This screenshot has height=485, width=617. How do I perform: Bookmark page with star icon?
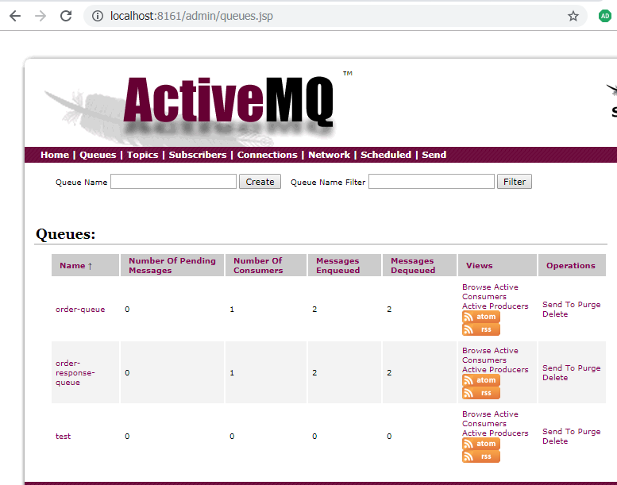click(573, 16)
